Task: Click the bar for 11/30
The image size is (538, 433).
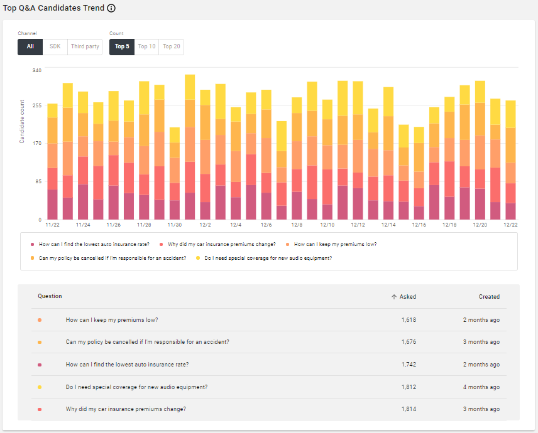Action: click(x=175, y=173)
